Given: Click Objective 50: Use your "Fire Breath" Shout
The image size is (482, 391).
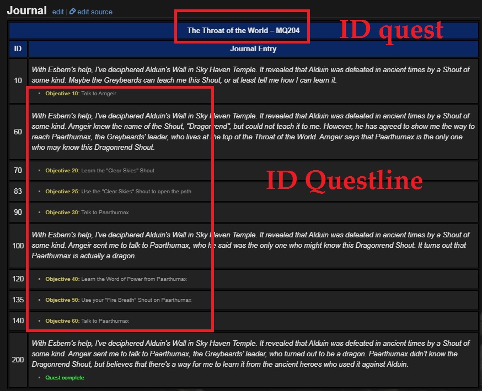Looking at the screenshot, I should pos(118,300).
